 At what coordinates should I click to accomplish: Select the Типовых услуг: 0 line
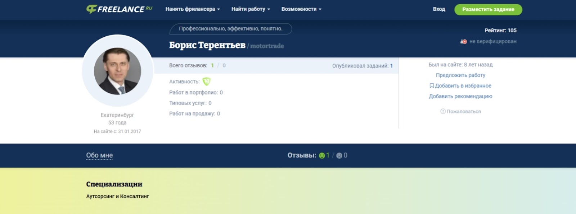click(190, 103)
